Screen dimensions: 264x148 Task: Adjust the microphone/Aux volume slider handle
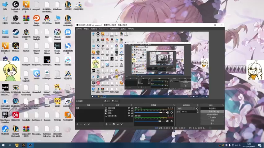click(161, 112)
